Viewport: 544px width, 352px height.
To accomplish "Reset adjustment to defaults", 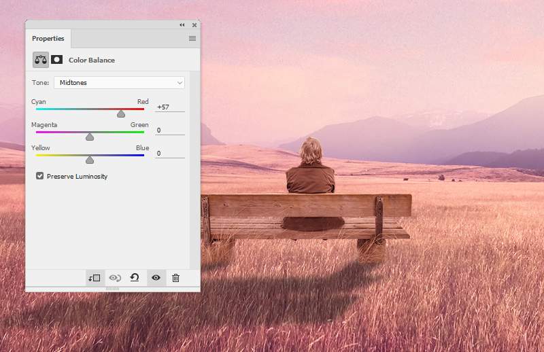I will point(135,277).
